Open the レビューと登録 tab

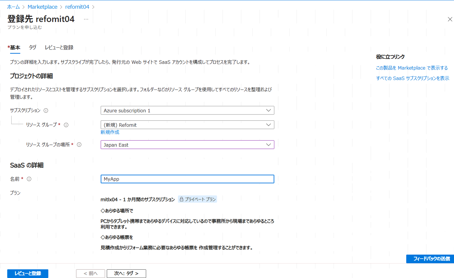point(59,47)
